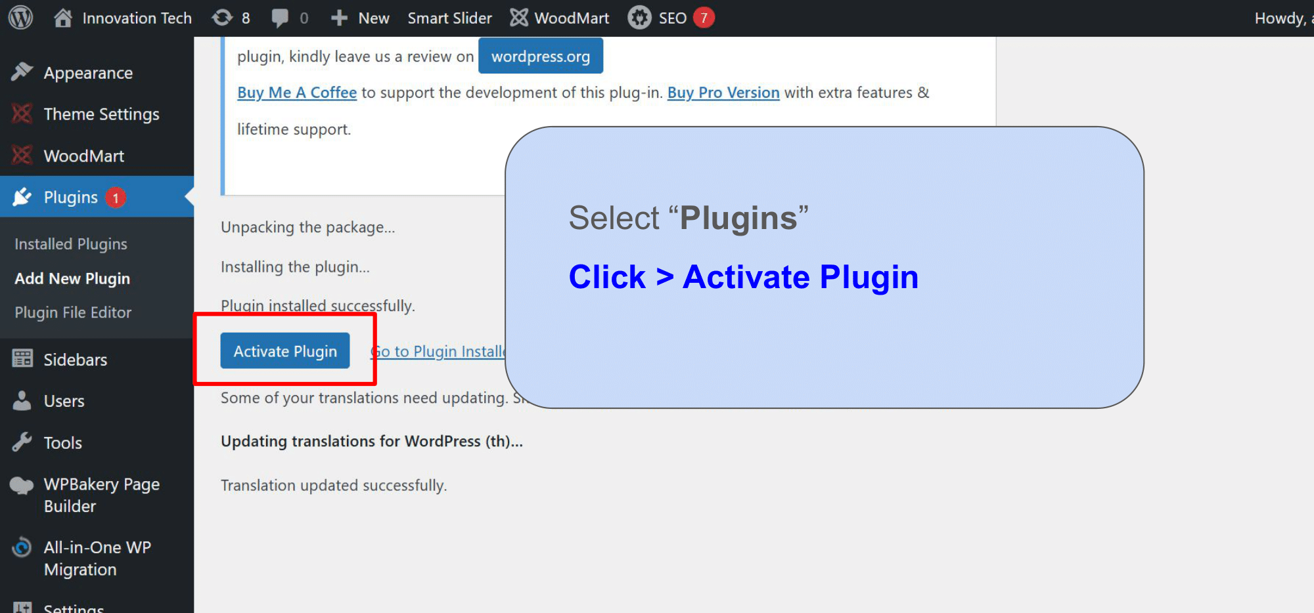The height and width of the screenshot is (613, 1314).
Task: Click the Plugins update badge 1
Action: pos(116,198)
